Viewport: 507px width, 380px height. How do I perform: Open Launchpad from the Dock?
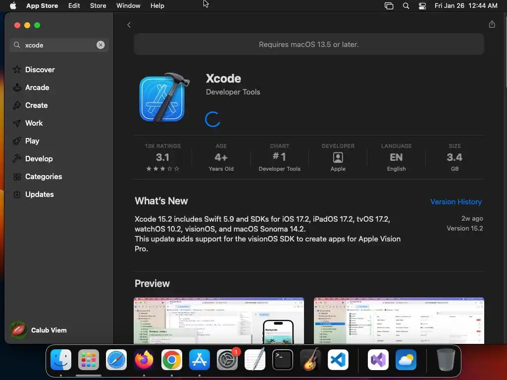coord(89,359)
